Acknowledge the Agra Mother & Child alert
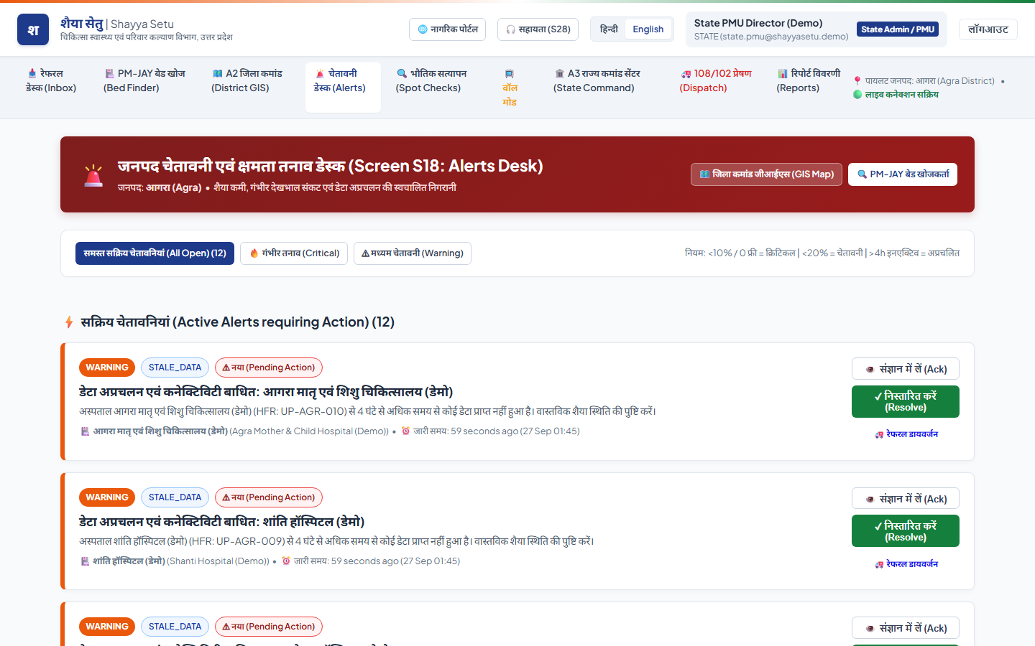The width and height of the screenshot is (1035, 646). (906, 369)
